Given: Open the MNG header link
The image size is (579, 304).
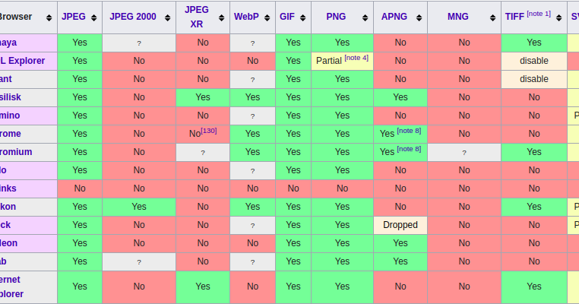Looking at the screenshot, I should (458, 17).
